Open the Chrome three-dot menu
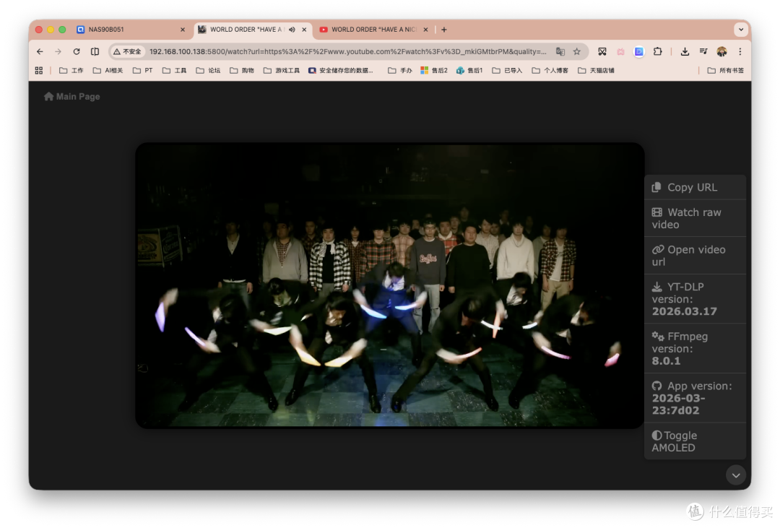Viewport: 780px width, 528px height. click(740, 51)
